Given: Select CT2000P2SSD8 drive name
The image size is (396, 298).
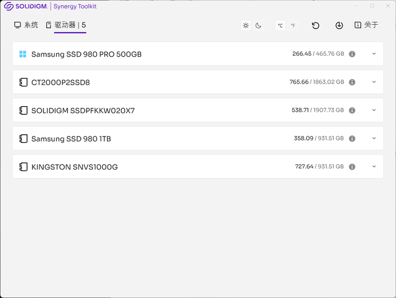Looking at the screenshot, I should [x=61, y=82].
